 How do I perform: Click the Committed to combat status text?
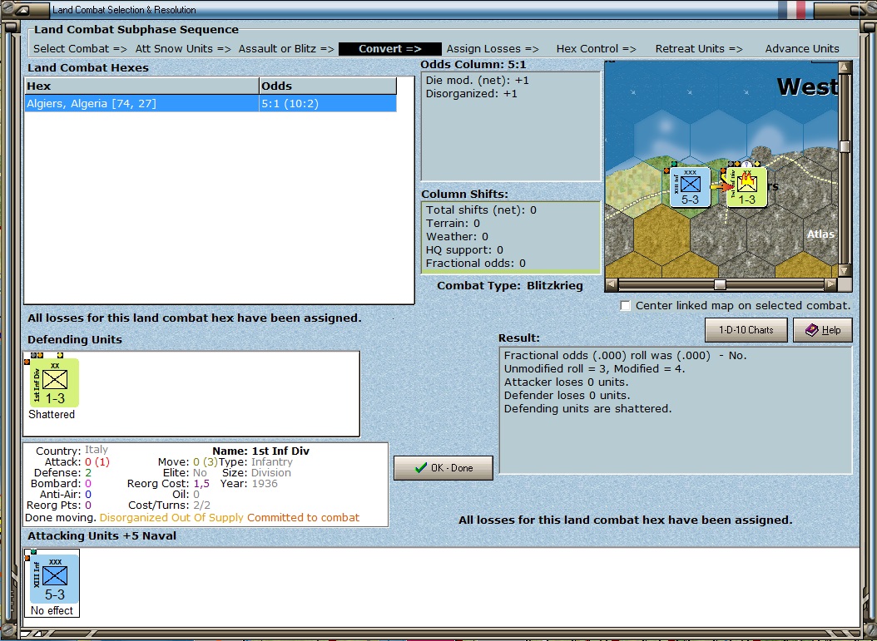point(303,517)
